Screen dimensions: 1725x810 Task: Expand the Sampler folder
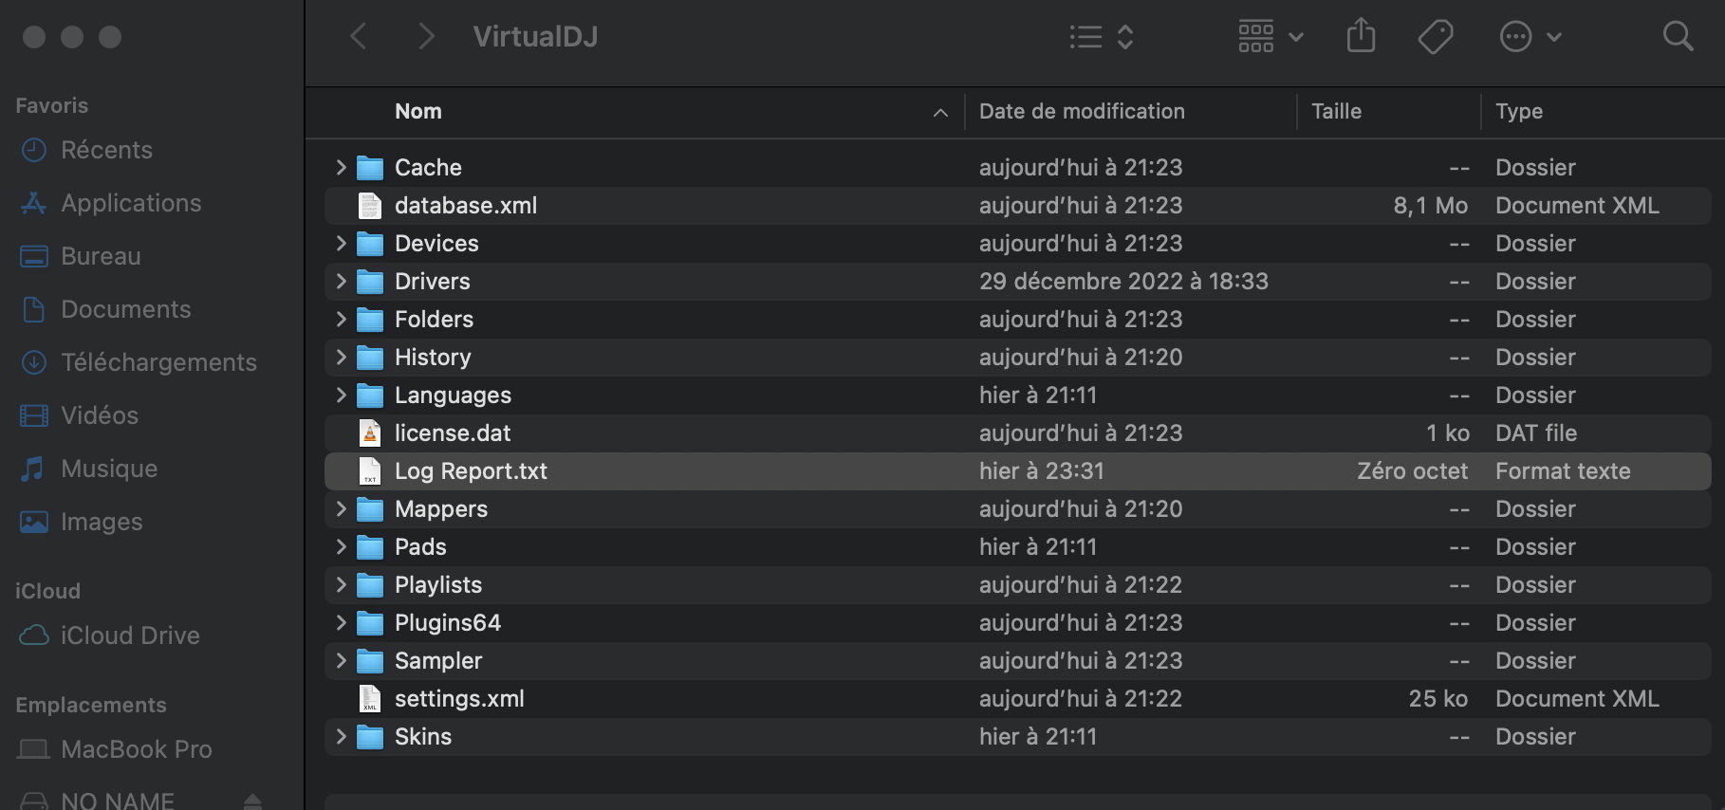click(341, 660)
